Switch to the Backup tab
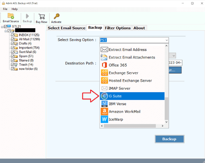This screenshot has height=163, width=205. (95, 27)
